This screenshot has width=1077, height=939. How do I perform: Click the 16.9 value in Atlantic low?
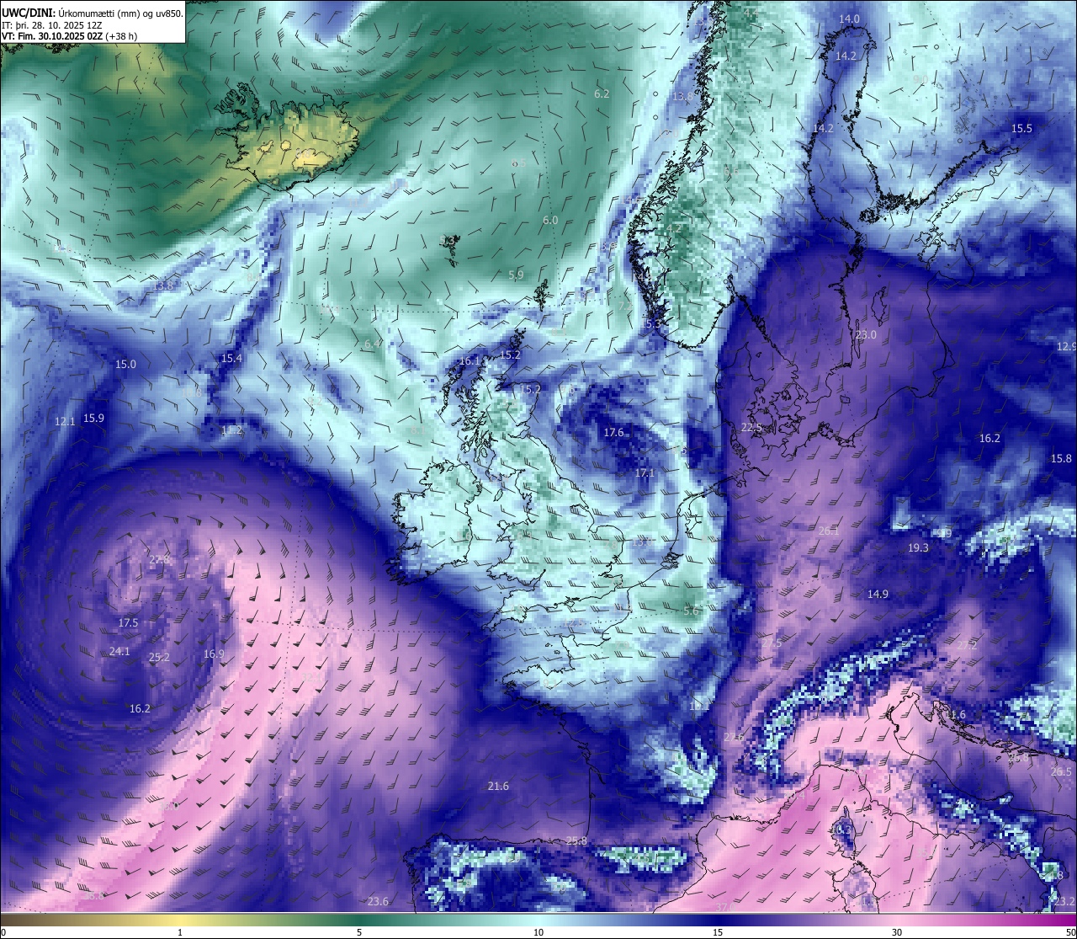point(214,654)
